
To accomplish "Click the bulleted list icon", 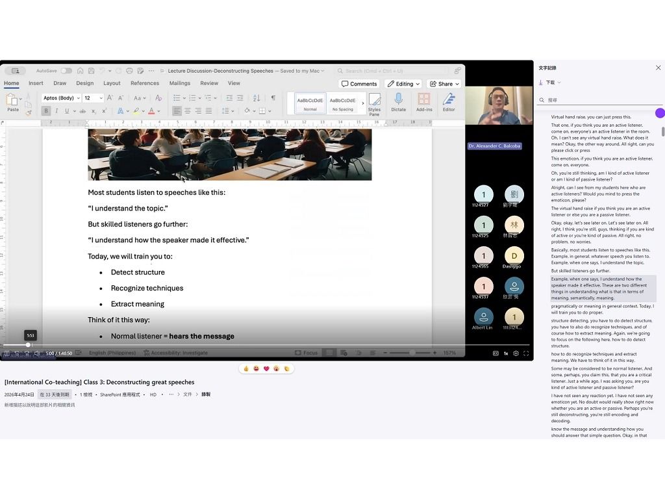I will point(177,98).
